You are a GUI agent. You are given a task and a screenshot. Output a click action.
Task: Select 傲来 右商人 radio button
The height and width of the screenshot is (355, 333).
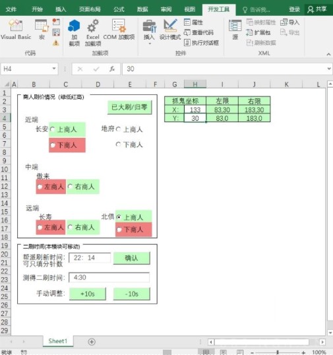[70, 186]
